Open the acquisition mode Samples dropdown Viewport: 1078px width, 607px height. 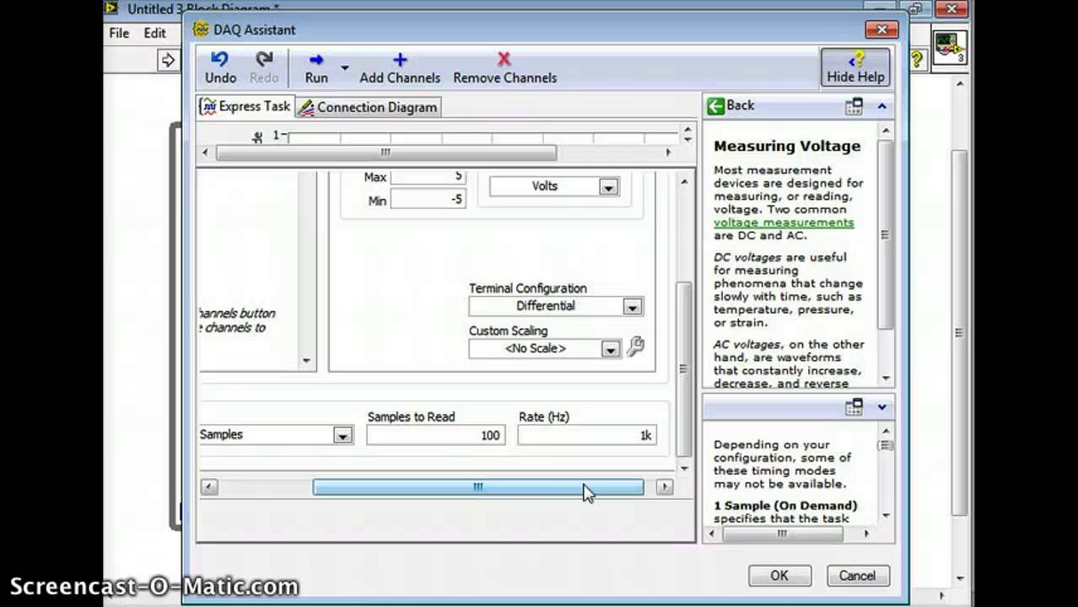point(342,435)
